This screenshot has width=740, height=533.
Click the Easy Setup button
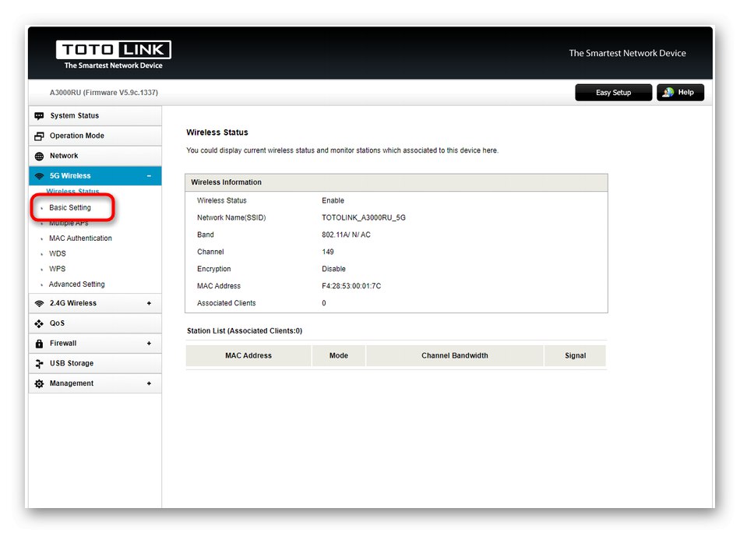pos(614,93)
